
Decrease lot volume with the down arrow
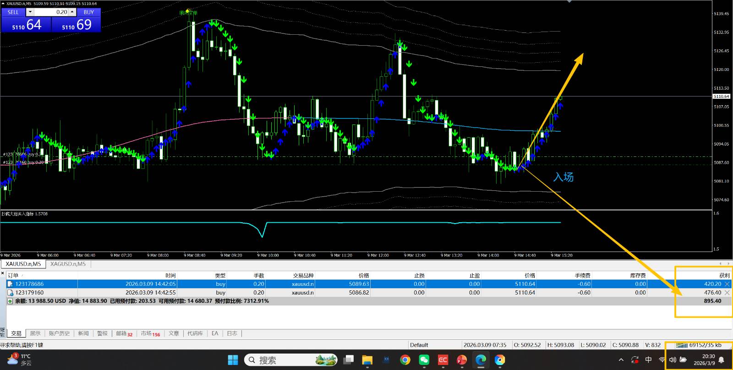[30, 12]
